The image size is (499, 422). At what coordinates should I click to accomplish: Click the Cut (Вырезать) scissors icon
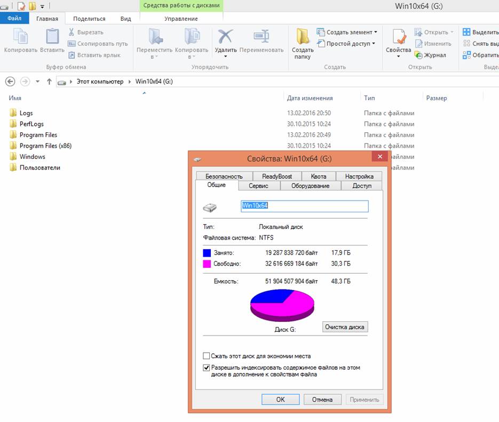tap(72, 32)
